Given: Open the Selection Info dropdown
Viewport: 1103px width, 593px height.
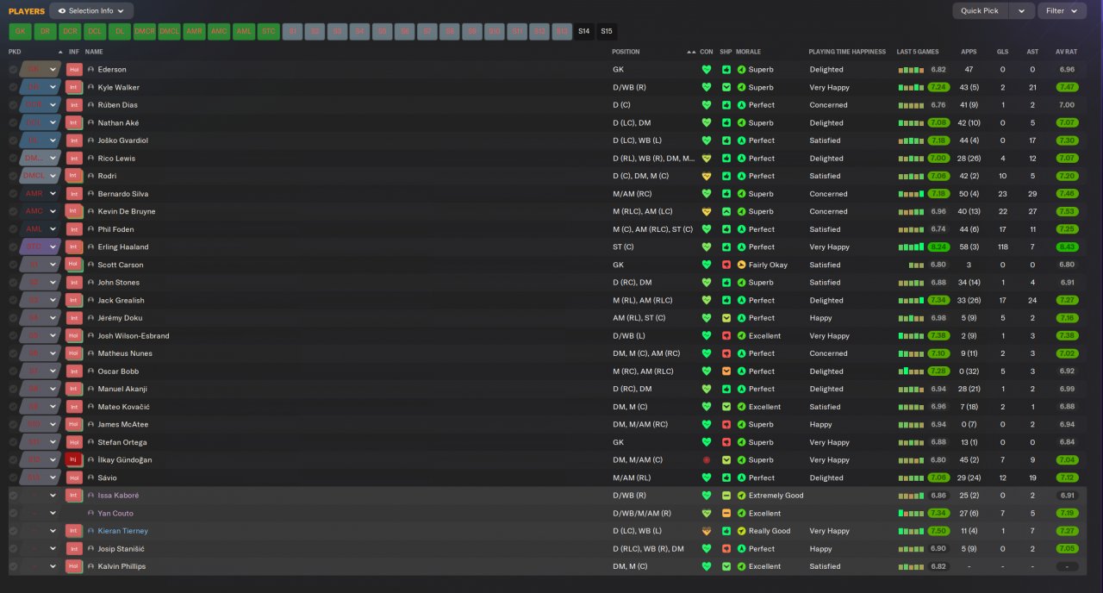Looking at the screenshot, I should [91, 11].
